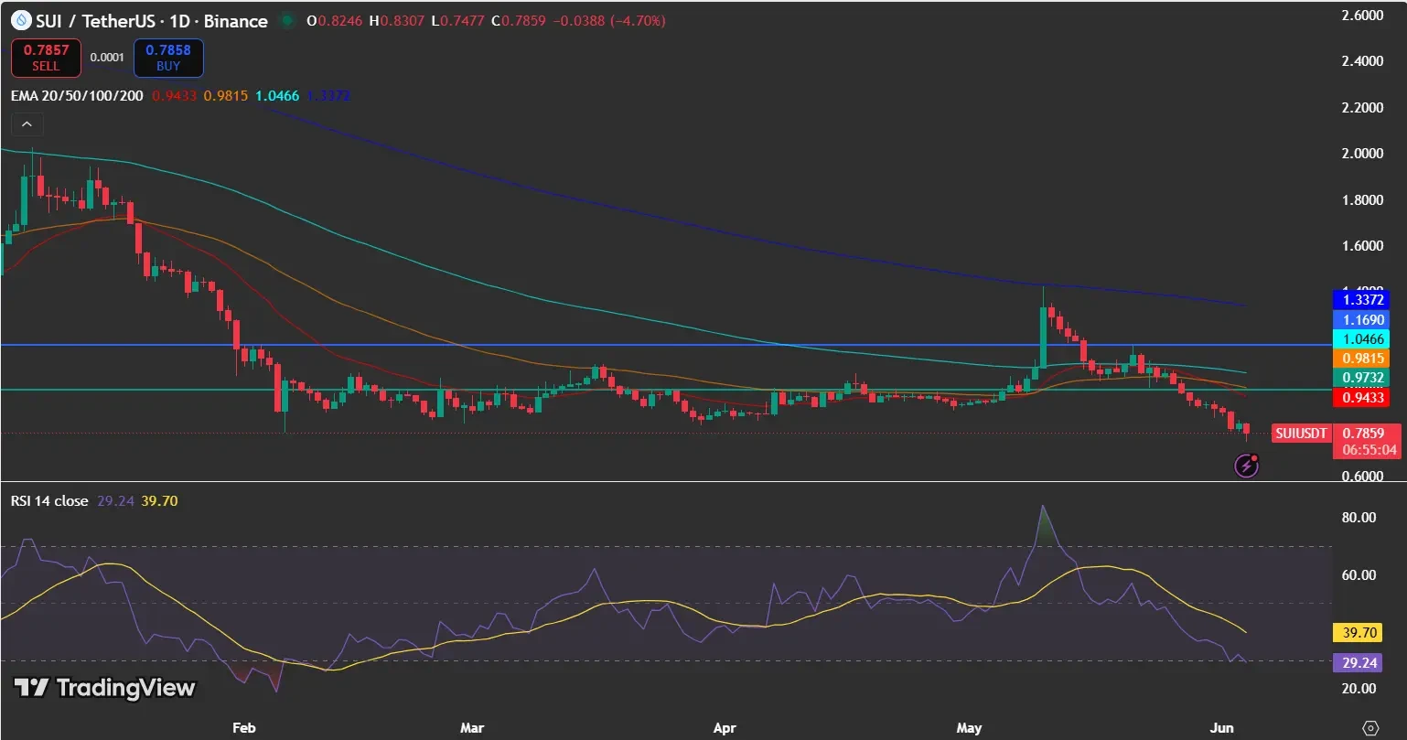This screenshot has width=1407, height=740.
Task: Click the H0.8307 high value in header
Action: coord(397,20)
